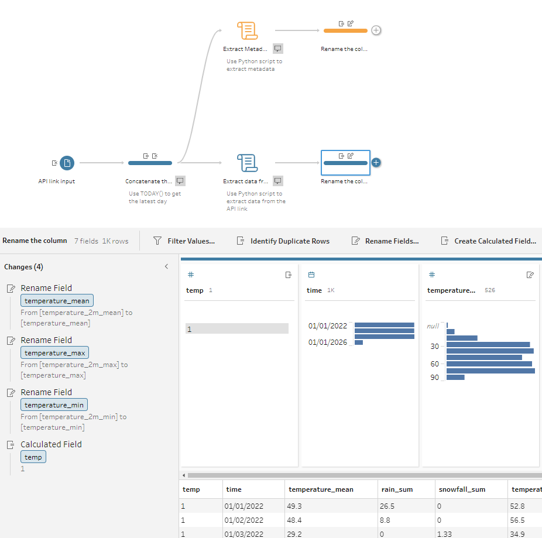This screenshot has height=538, width=542.
Task: Select value 1 bar in temp profile
Action: coord(237,329)
